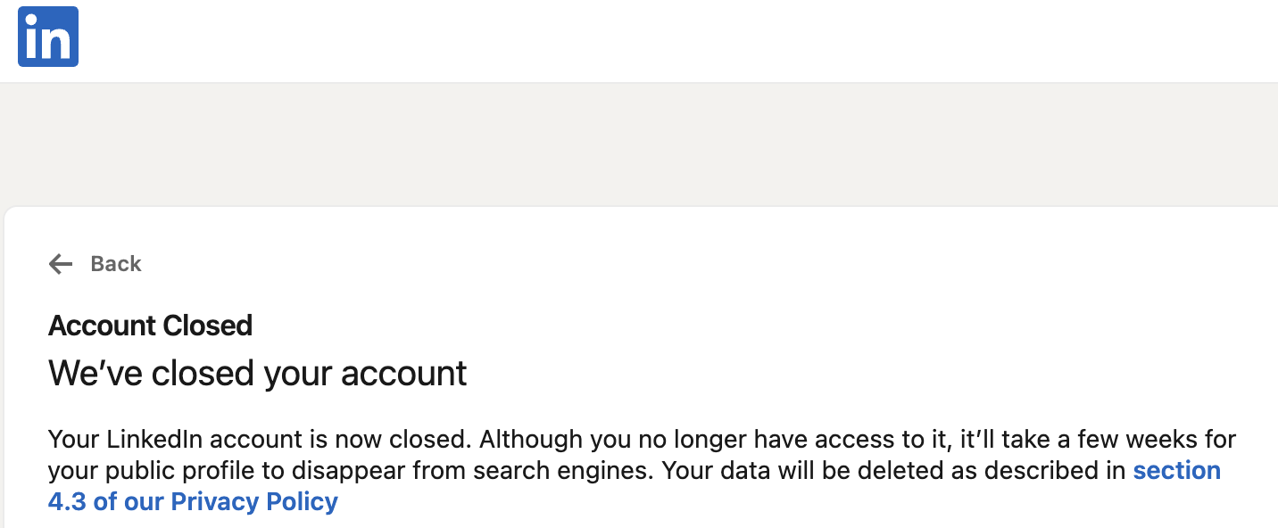Click the LinkedIn logo in the header

pyautogui.click(x=48, y=37)
